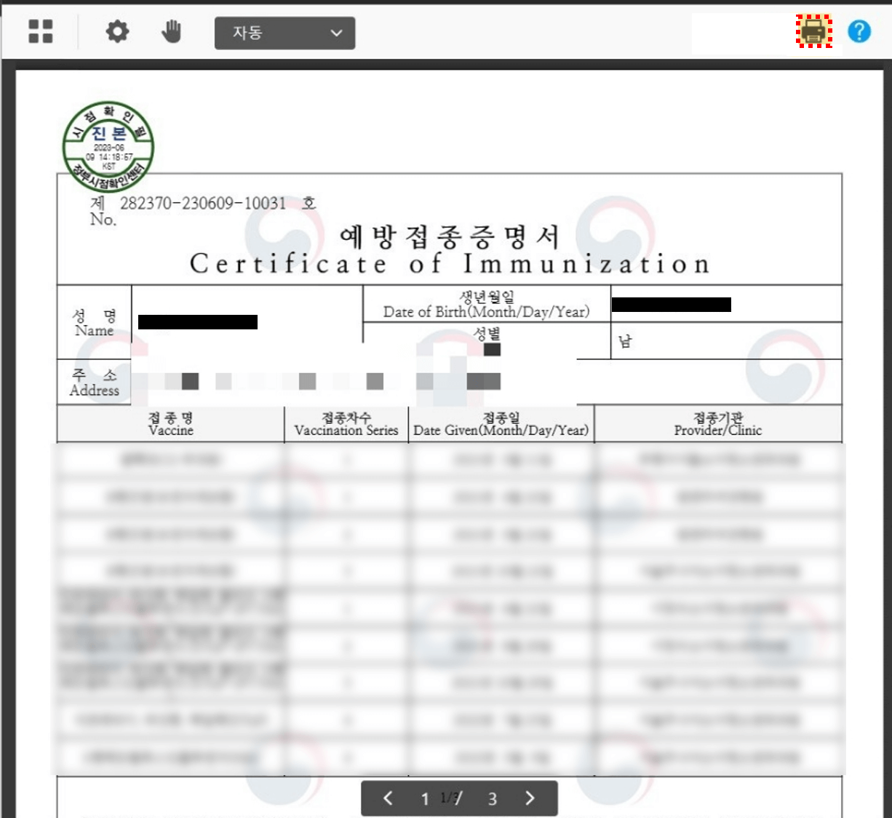Click certificate number 282370-230609-10031
The image size is (892, 818).
coord(203,204)
